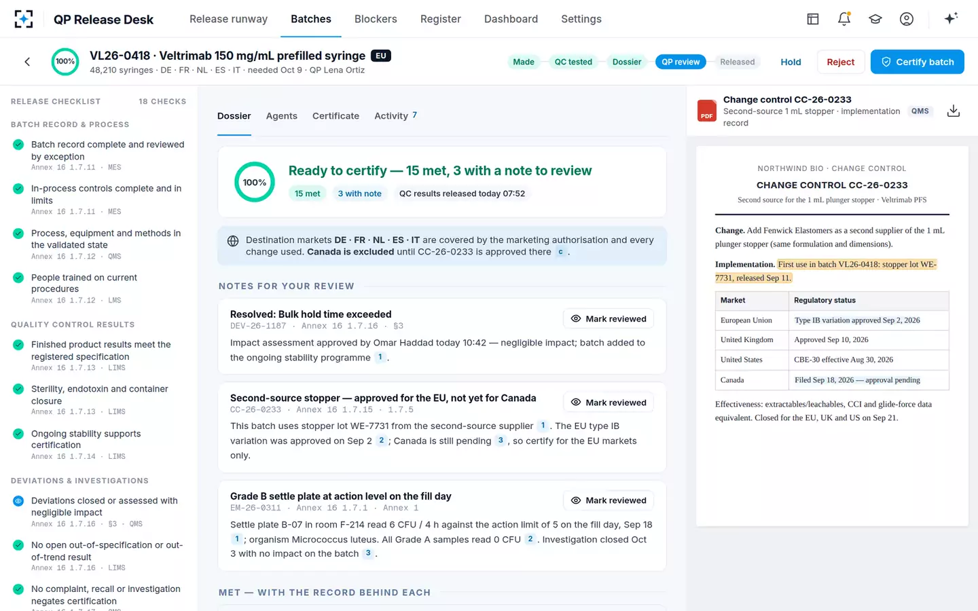Click the PDF file icon for CC-26-0233
978x611 pixels.
[707, 111]
